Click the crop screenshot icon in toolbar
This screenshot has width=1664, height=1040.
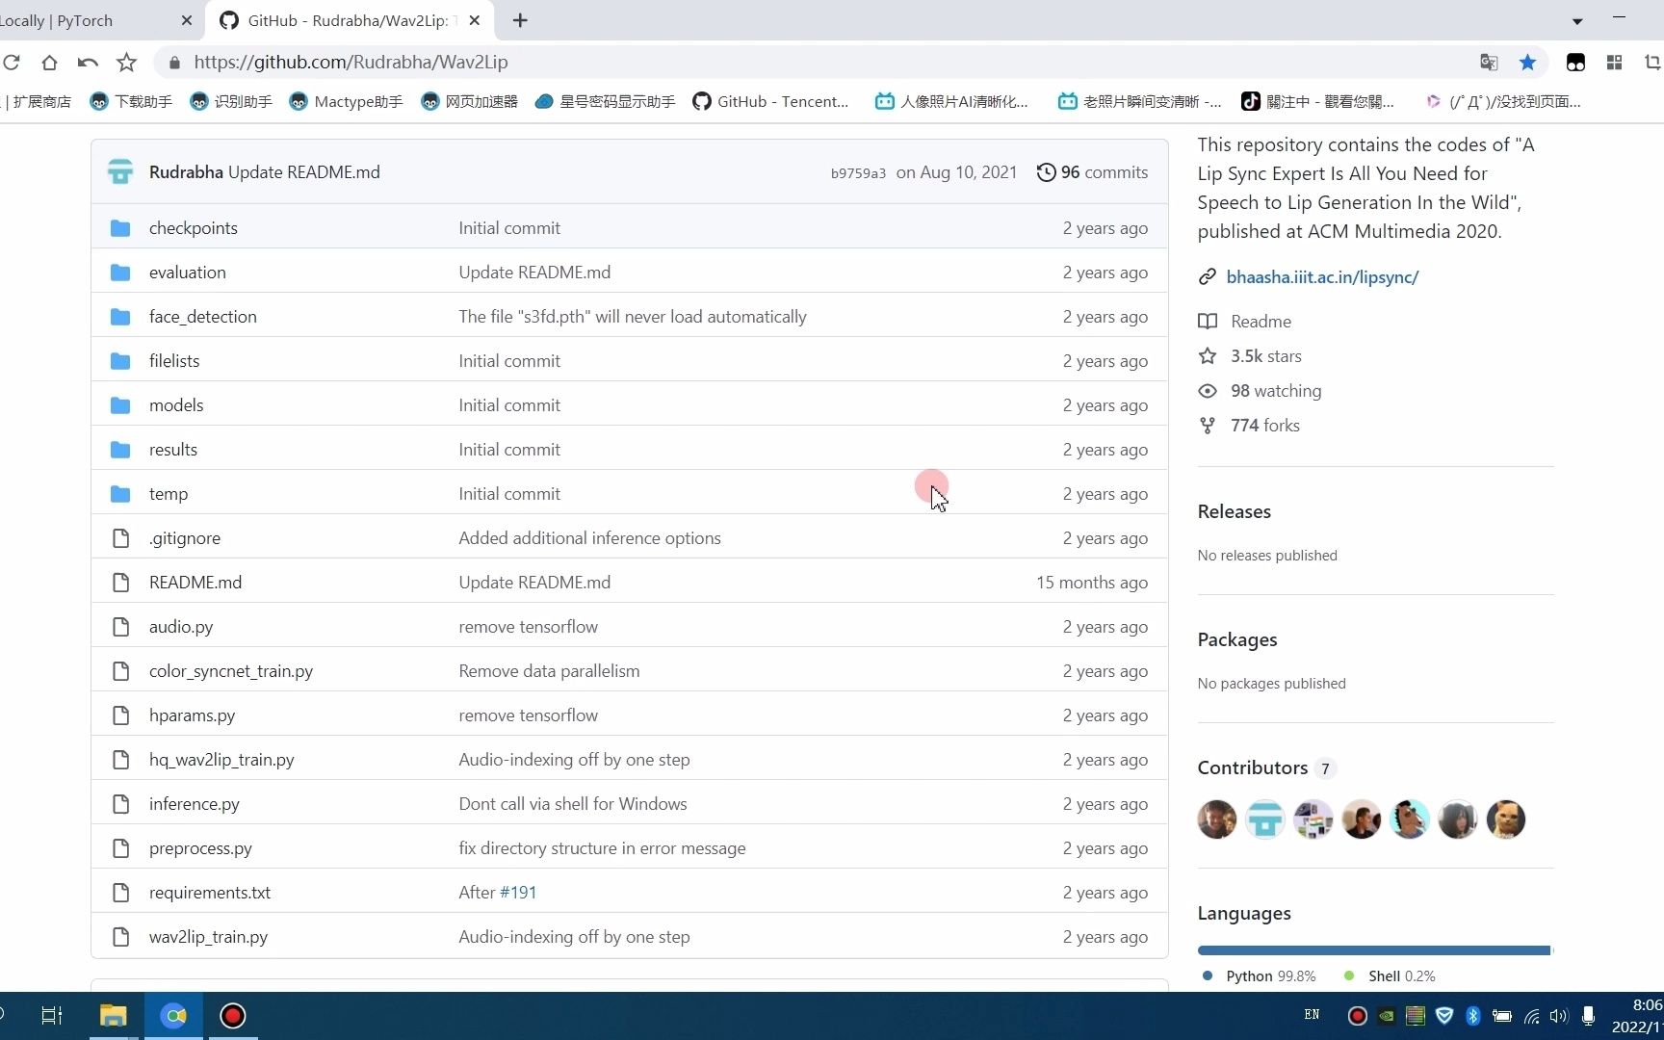(1652, 63)
